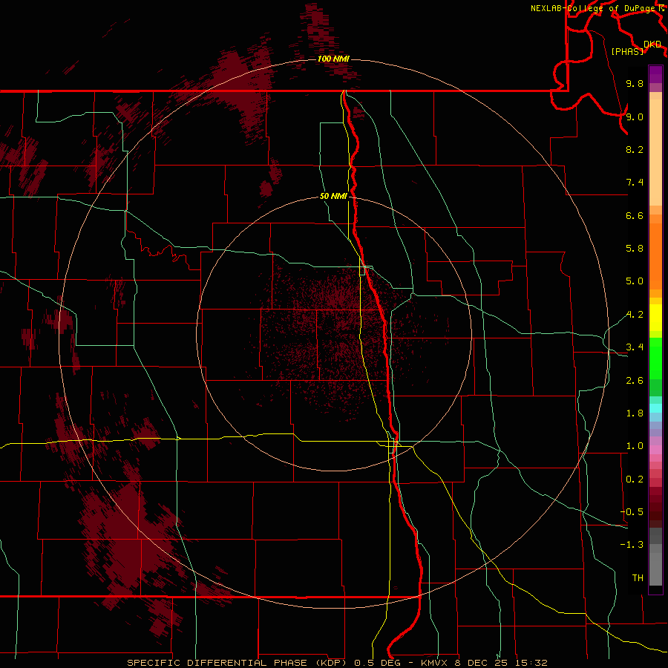This screenshot has width=668, height=668.
Task: Click the TH threshold label on the scale
Action: click(638, 578)
